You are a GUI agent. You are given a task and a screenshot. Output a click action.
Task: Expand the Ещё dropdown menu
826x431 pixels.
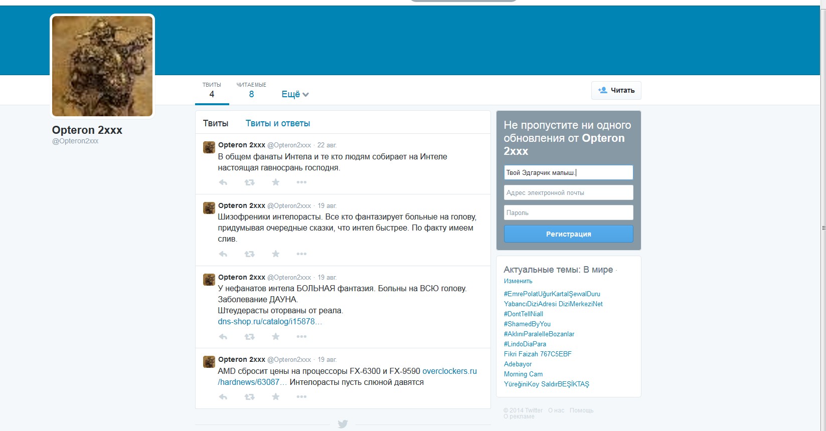(x=295, y=94)
